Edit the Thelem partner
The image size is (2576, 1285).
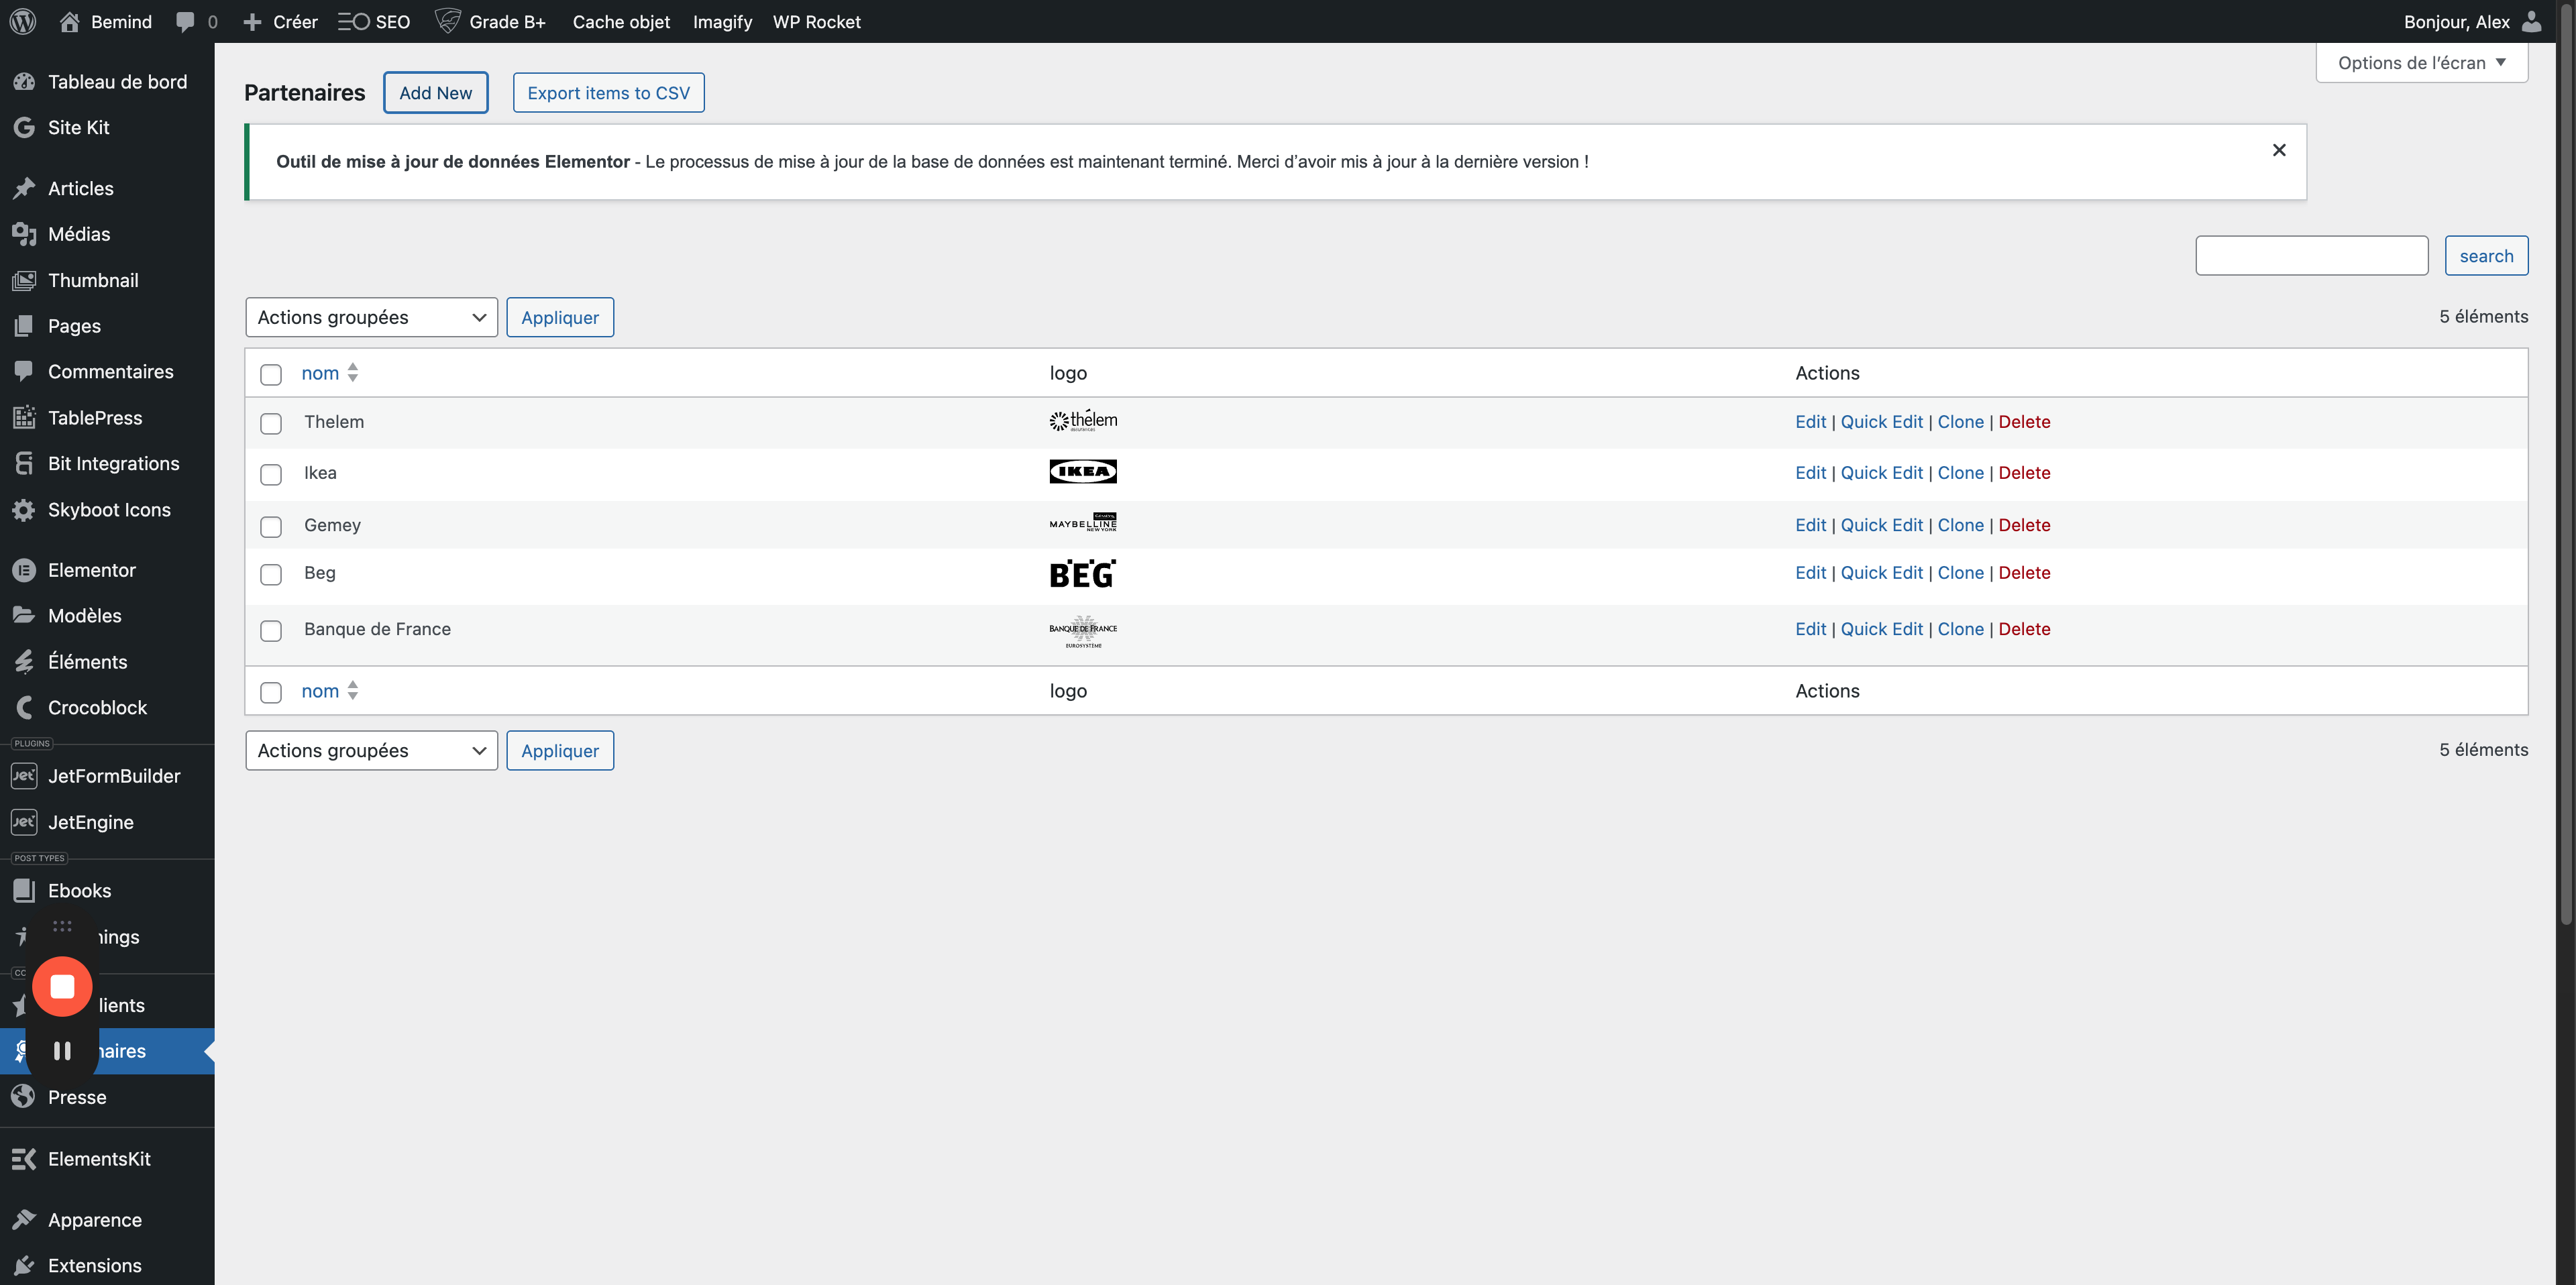(x=1810, y=422)
